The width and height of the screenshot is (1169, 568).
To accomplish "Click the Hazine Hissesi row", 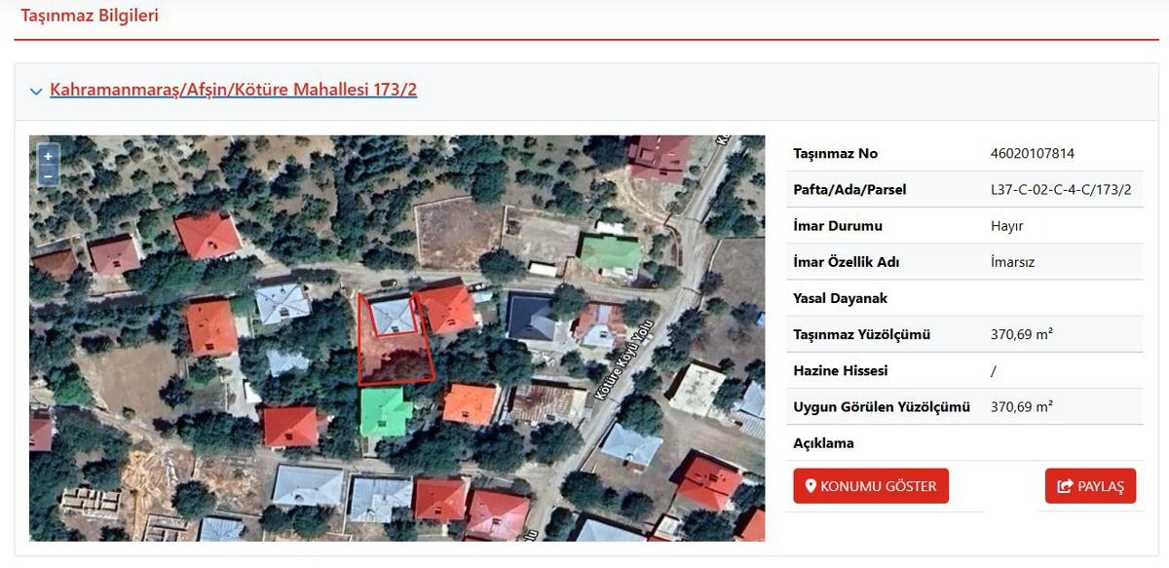I will [964, 370].
